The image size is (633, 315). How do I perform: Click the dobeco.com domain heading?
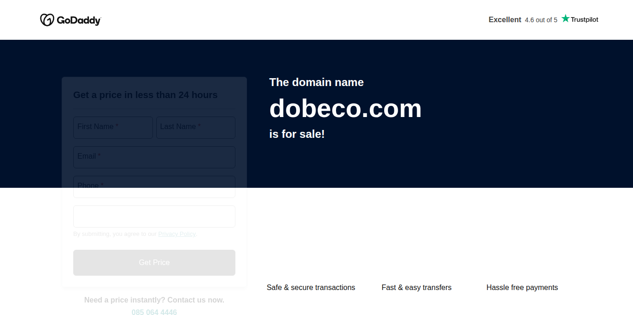[x=345, y=108]
